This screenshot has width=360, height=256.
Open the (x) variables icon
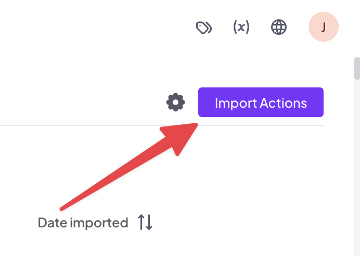[241, 27]
